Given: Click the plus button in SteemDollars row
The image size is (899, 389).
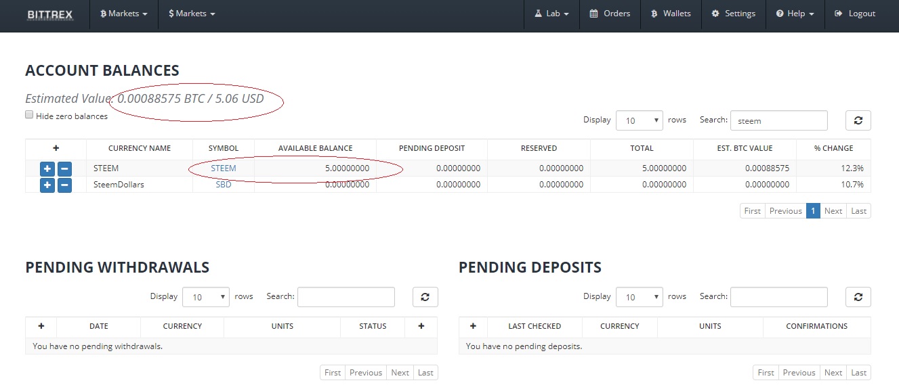Looking at the screenshot, I should [47, 185].
